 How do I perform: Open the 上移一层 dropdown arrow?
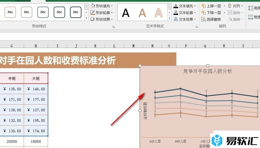click(x=224, y=6)
